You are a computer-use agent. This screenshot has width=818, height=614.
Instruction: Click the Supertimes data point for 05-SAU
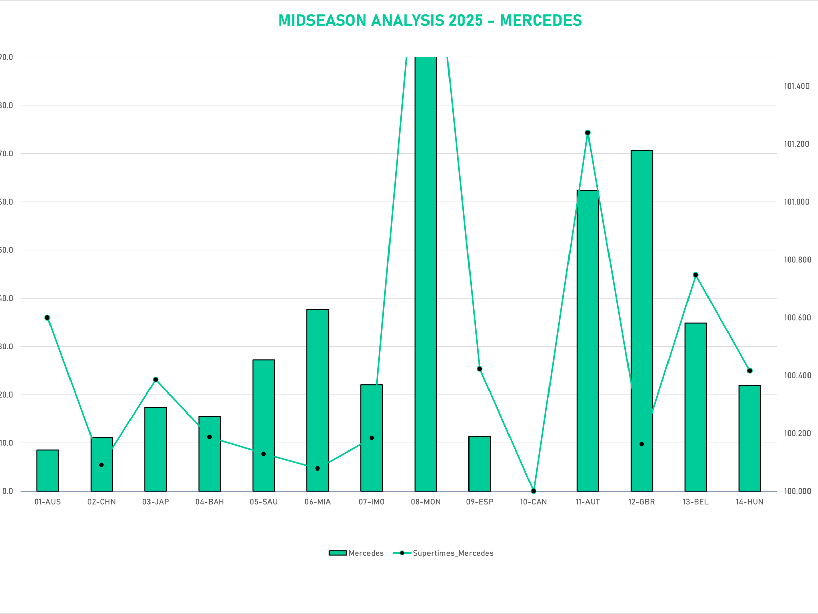pos(264,454)
